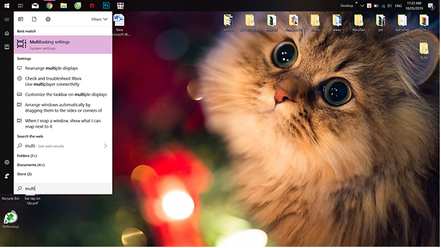Open the feedback icon in search sidebar
The image size is (441, 248).
(x=7, y=176)
